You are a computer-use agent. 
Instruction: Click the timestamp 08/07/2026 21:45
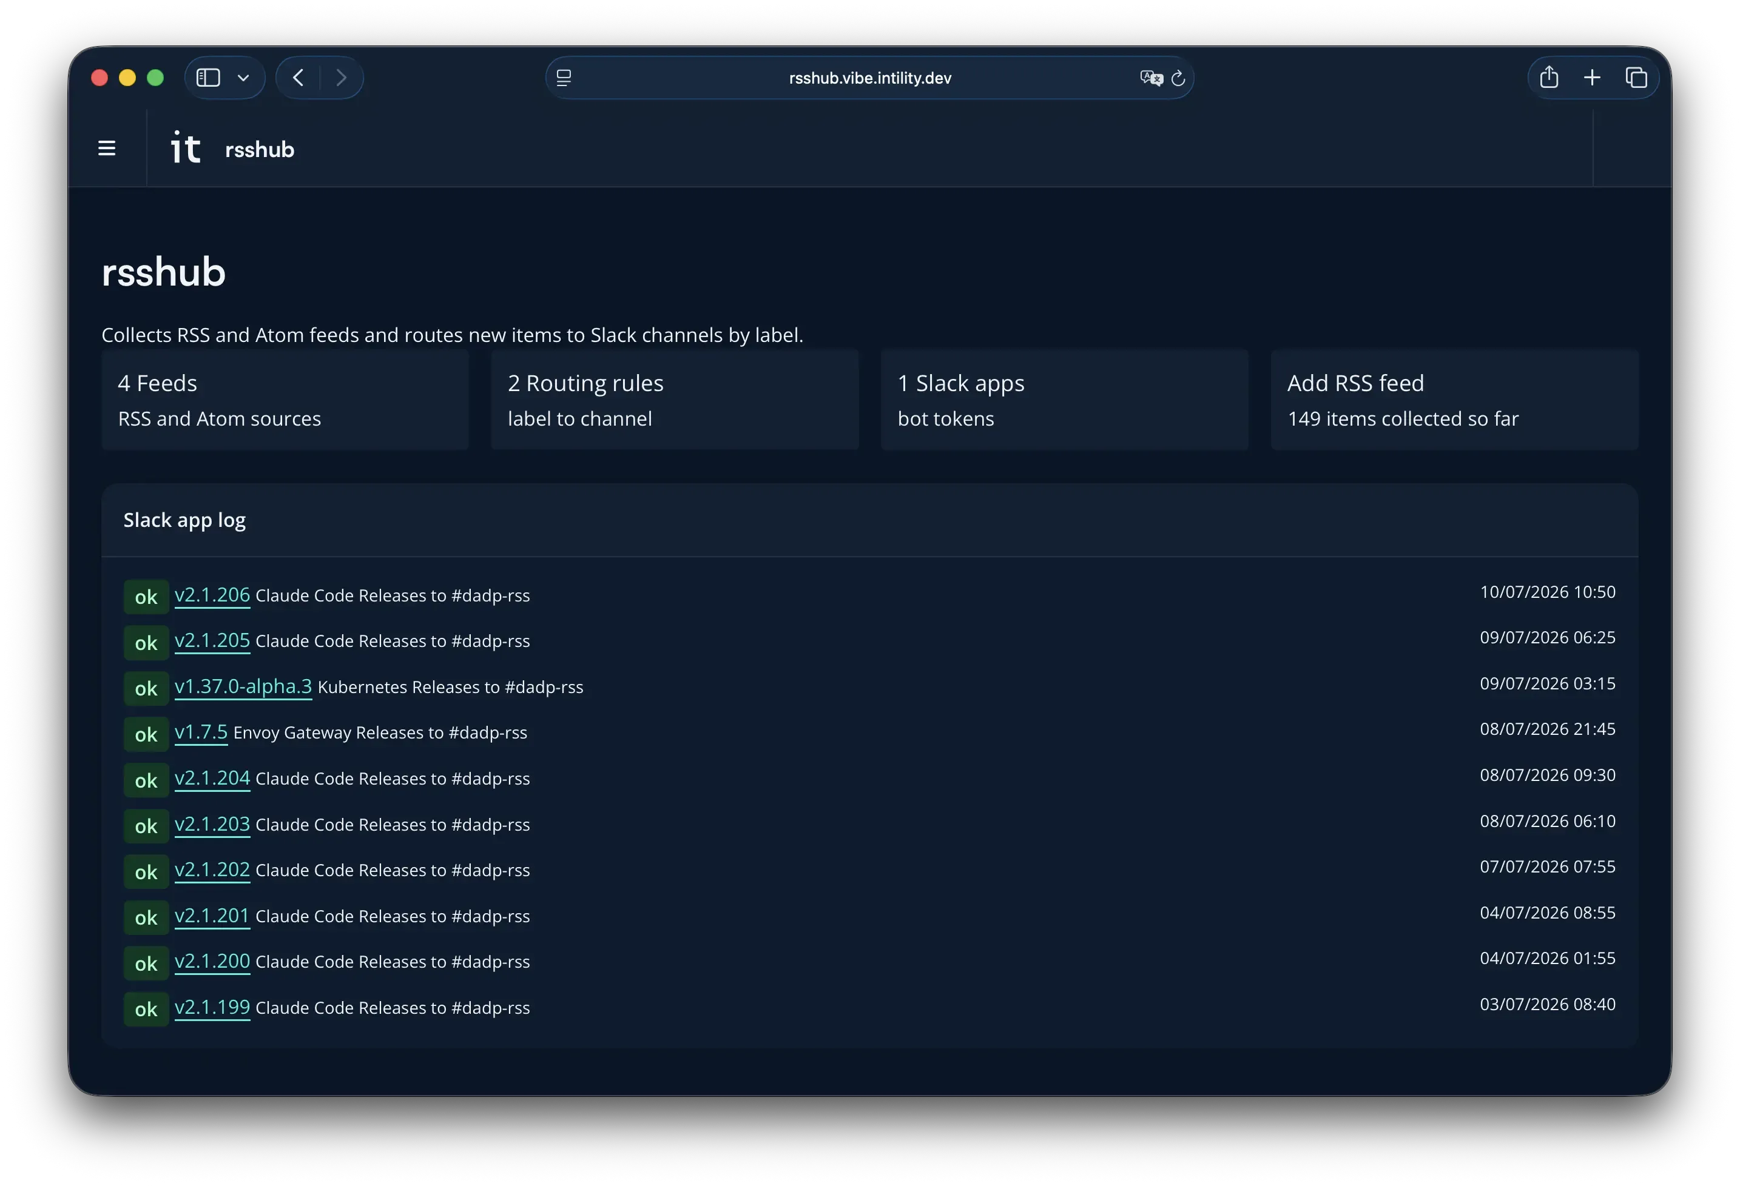1547,729
